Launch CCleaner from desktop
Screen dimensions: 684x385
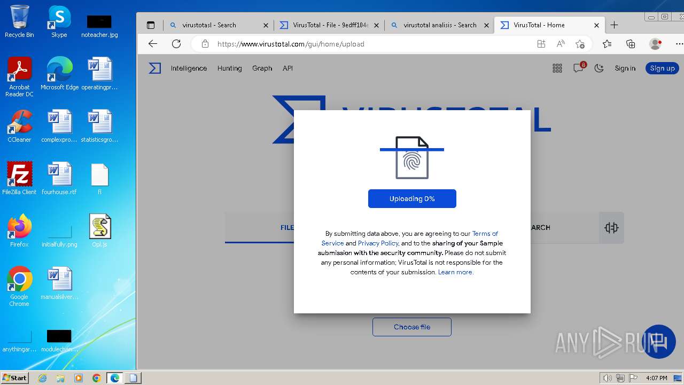tap(19, 126)
